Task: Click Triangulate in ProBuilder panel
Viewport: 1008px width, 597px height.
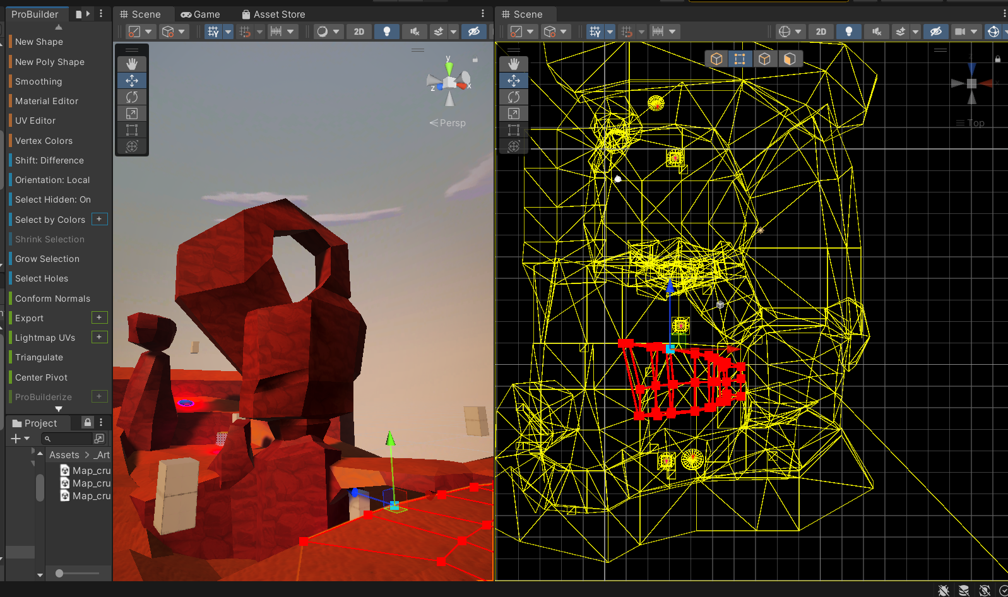Action: click(39, 357)
